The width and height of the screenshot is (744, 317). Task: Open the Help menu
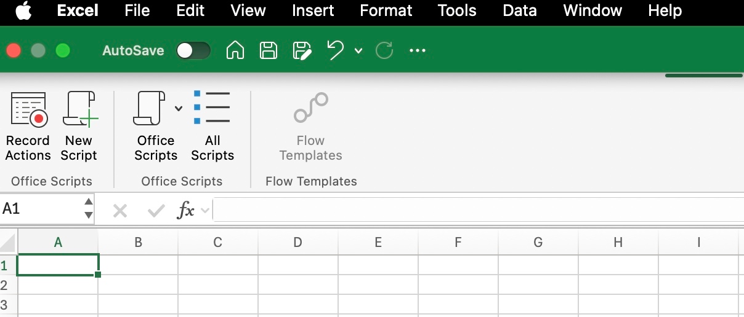point(665,10)
